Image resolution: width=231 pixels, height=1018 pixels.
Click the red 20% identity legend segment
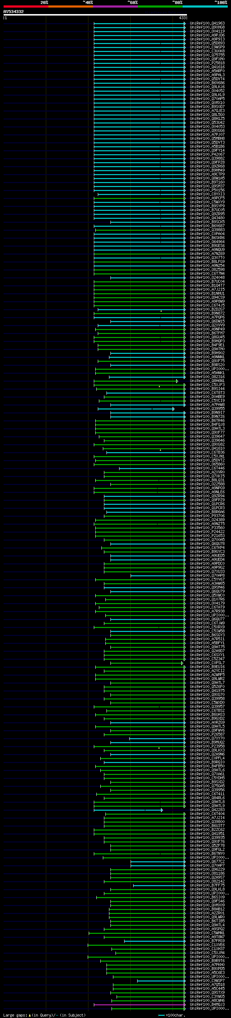(x=26, y=7)
